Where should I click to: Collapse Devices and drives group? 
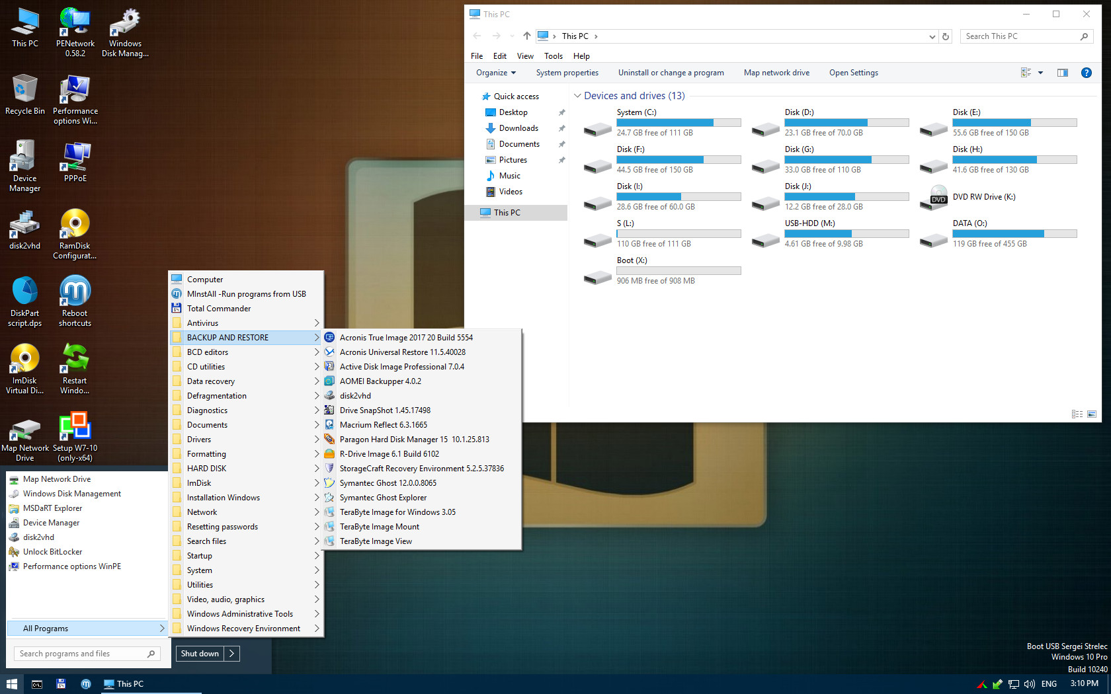(577, 96)
